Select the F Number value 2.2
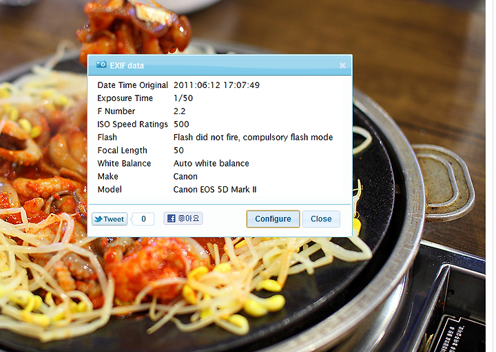The height and width of the screenshot is (352, 496). (x=179, y=111)
